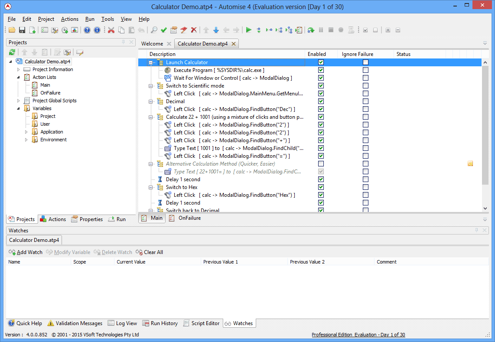495x342 pixels.
Task: Expand the Application variables node
Action: click(x=26, y=132)
